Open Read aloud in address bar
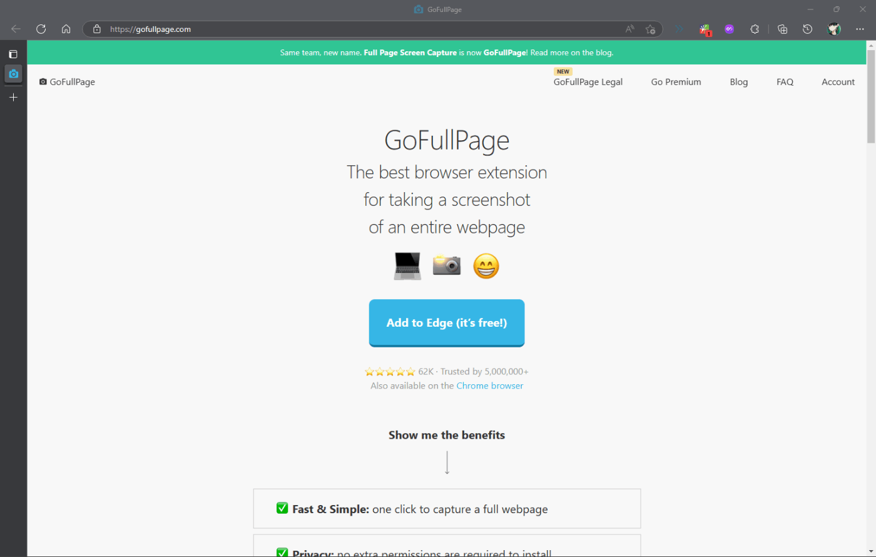Image resolution: width=876 pixels, height=557 pixels. (629, 29)
